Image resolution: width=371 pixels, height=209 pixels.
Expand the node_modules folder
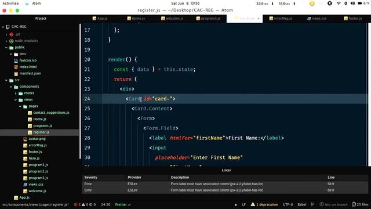[6, 41]
